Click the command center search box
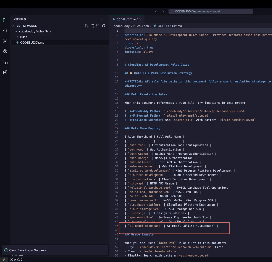 pyautogui.click(x=211, y=11)
